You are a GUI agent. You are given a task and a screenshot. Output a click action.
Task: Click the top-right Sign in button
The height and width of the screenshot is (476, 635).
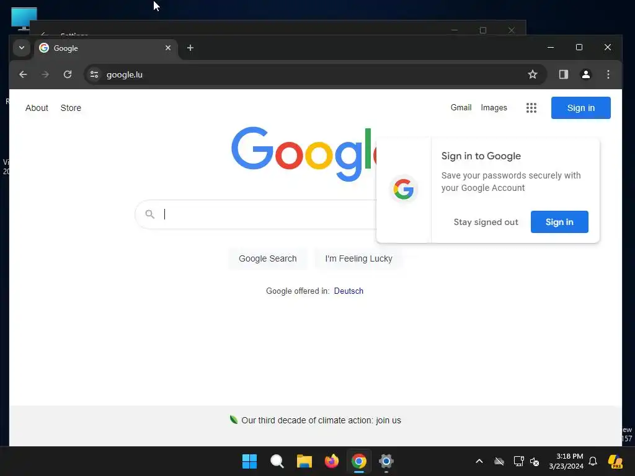coord(580,108)
